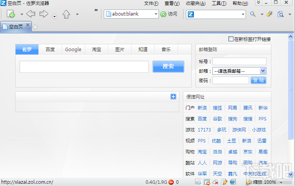The height and width of the screenshot is (186, 295).
Task: Click the Z browser logo in title bar
Action: click(x=3, y=3)
